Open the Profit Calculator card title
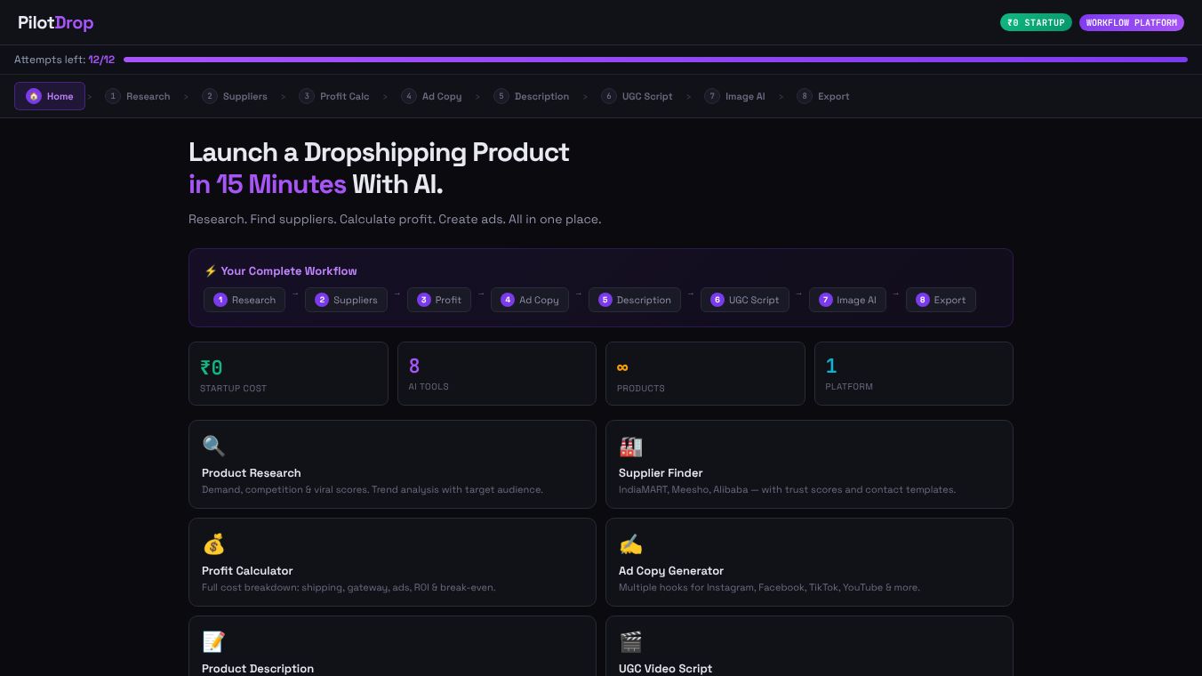This screenshot has width=1202, height=676. click(x=247, y=571)
